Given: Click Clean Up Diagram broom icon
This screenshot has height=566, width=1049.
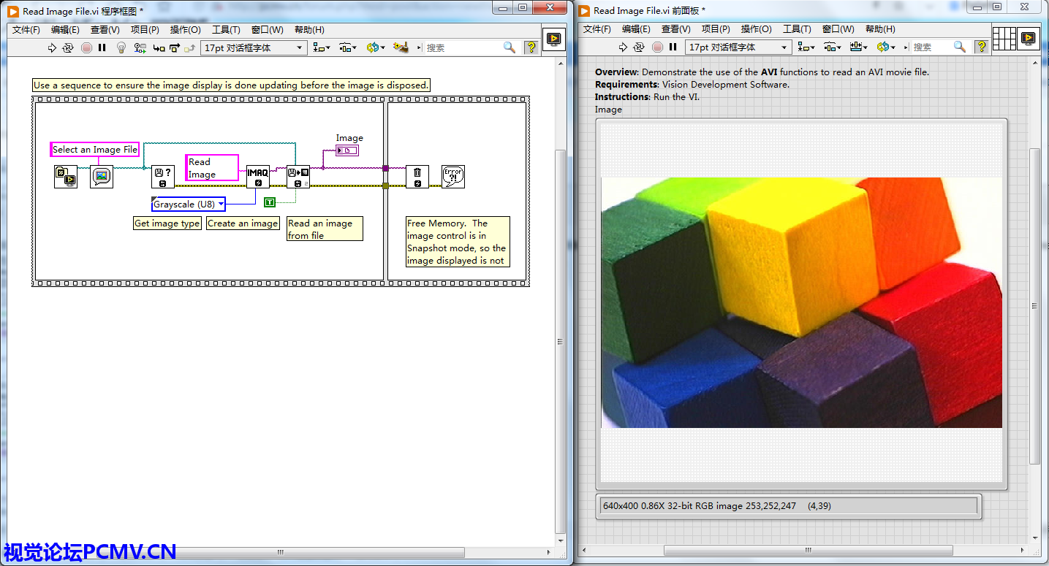Looking at the screenshot, I should click(x=400, y=47).
